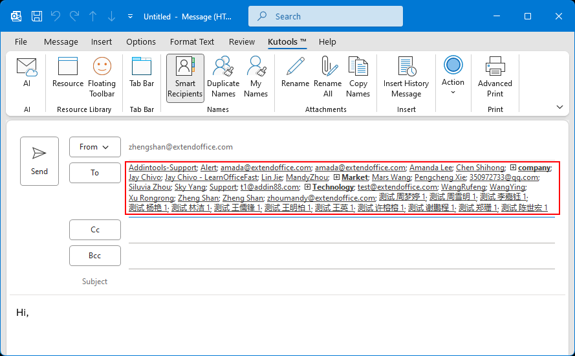Screen dimensions: 575x356
Task: Switch to the Options tab
Action: [x=141, y=42]
